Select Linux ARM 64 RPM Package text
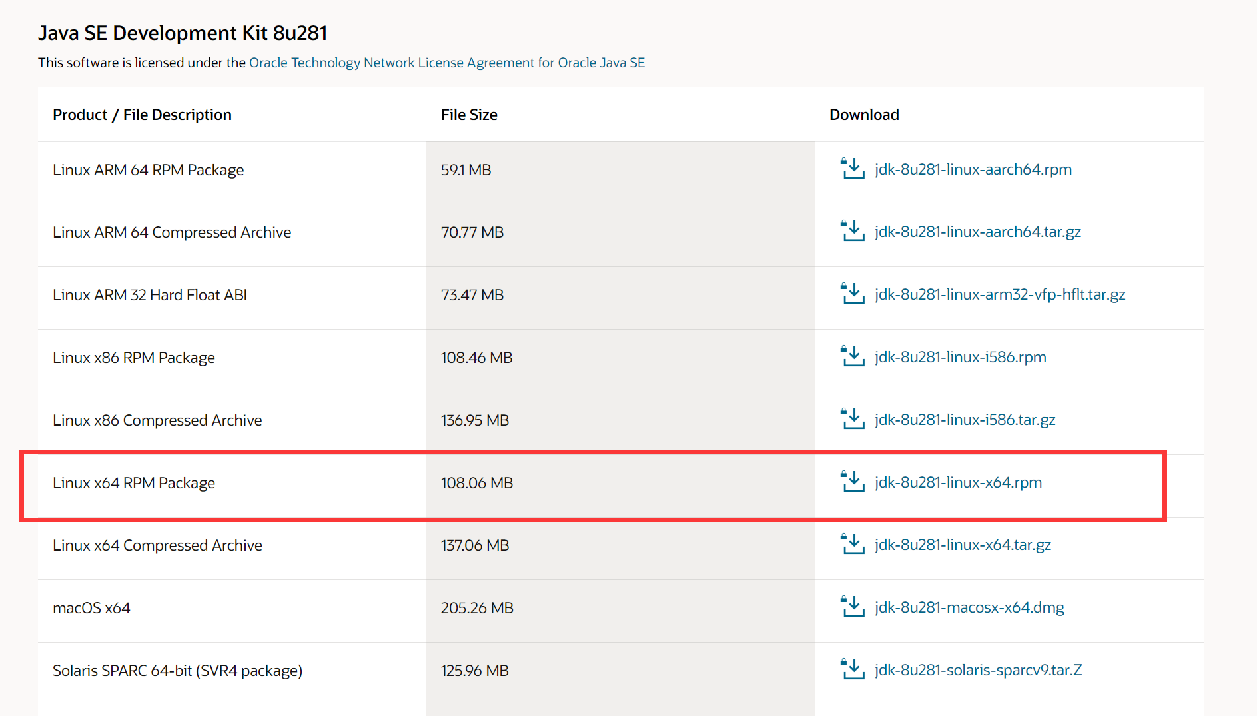Viewport: 1257px width, 716px height. pos(149,170)
